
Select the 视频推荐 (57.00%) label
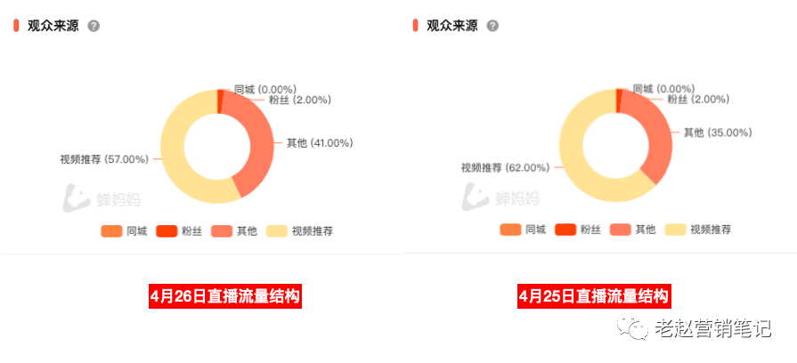pyautogui.click(x=104, y=159)
